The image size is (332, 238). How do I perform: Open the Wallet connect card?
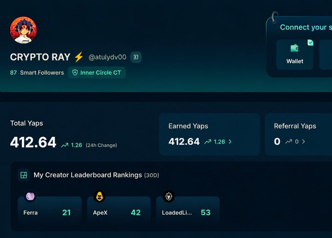[295, 54]
